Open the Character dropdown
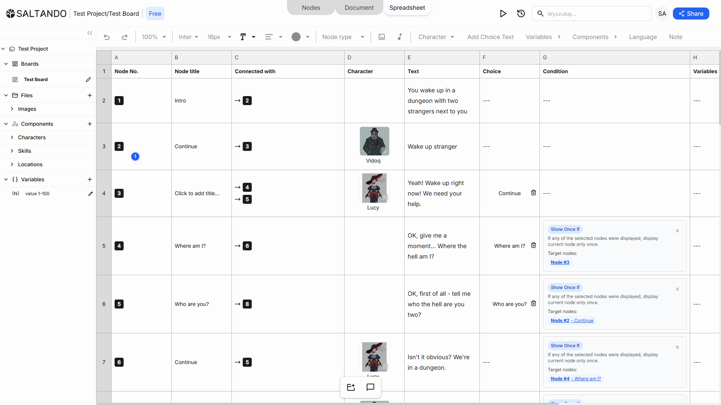 click(436, 37)
